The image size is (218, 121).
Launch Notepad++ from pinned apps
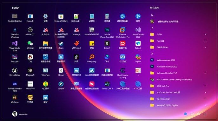tap(76, 18)
